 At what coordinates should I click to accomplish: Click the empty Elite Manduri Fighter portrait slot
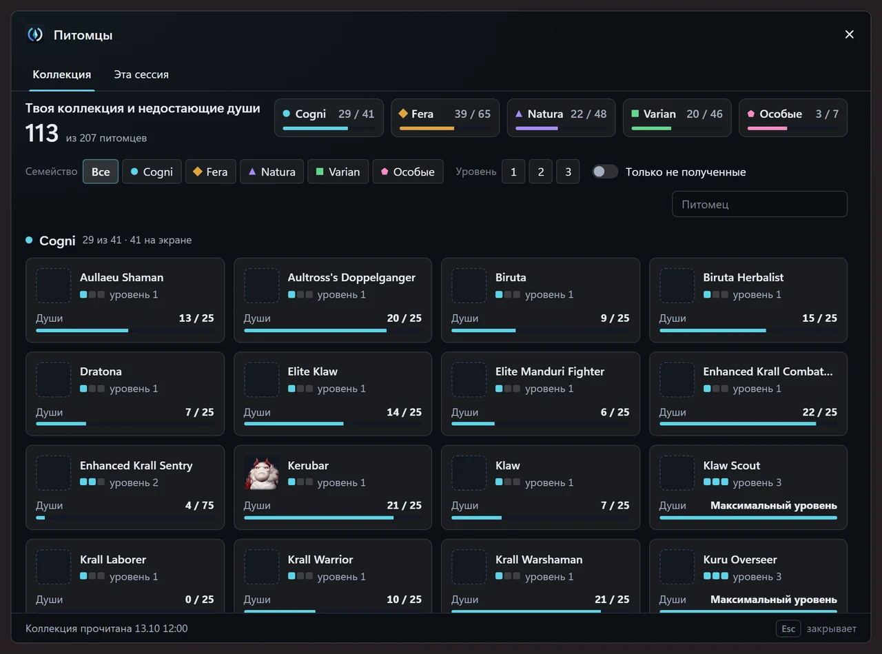[x=469, y=380]
